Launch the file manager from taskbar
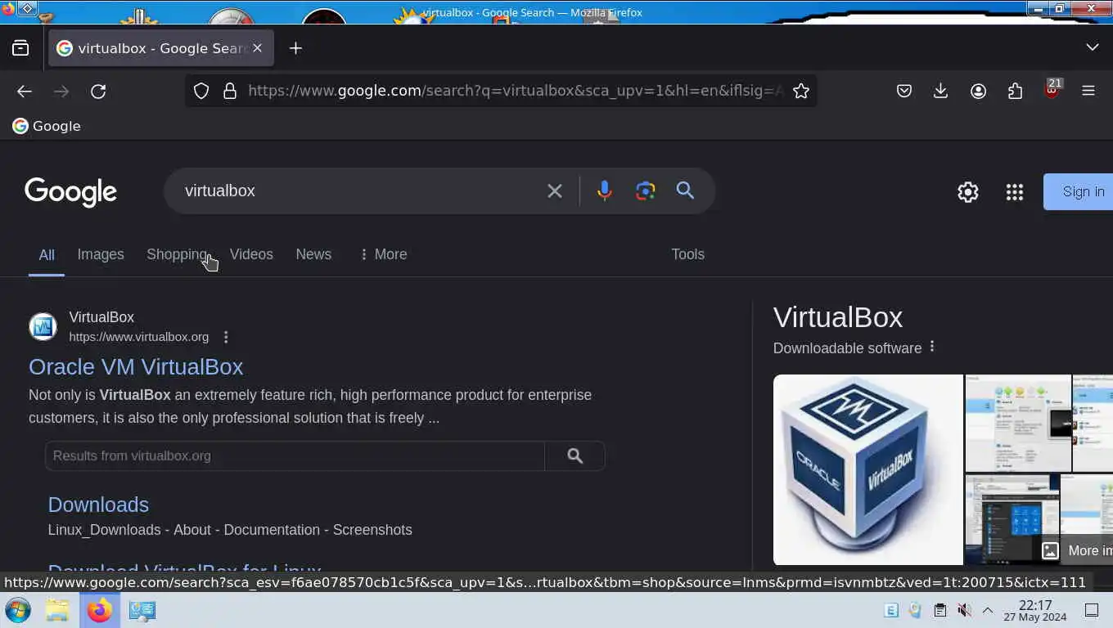 [57, 610]
